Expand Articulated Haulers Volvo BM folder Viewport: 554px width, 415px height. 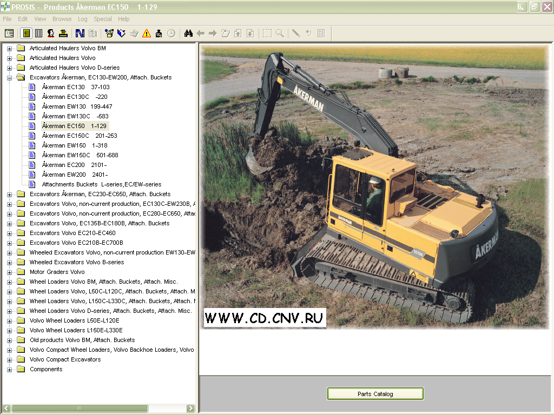[x=10, y=49]
